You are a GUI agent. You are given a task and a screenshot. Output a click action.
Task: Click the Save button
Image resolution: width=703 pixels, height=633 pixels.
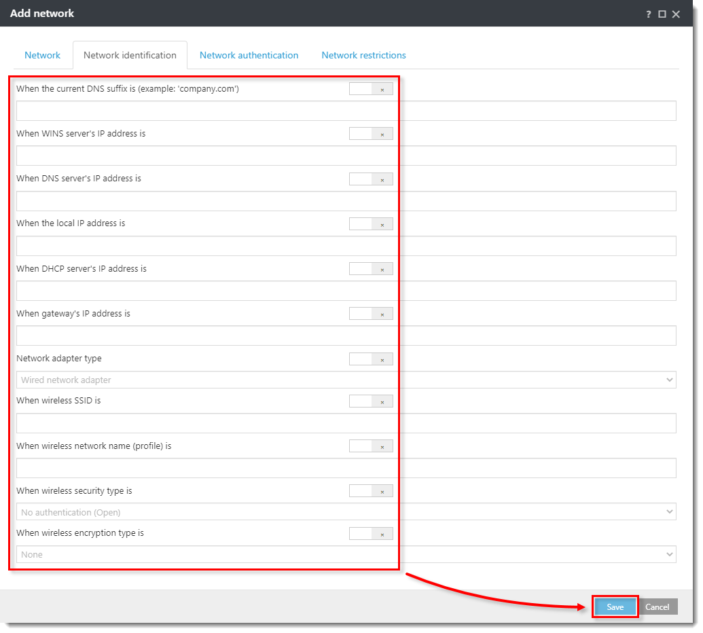614,607
